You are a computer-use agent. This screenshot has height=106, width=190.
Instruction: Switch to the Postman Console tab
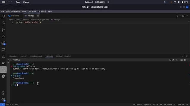[x=63, y=56]
